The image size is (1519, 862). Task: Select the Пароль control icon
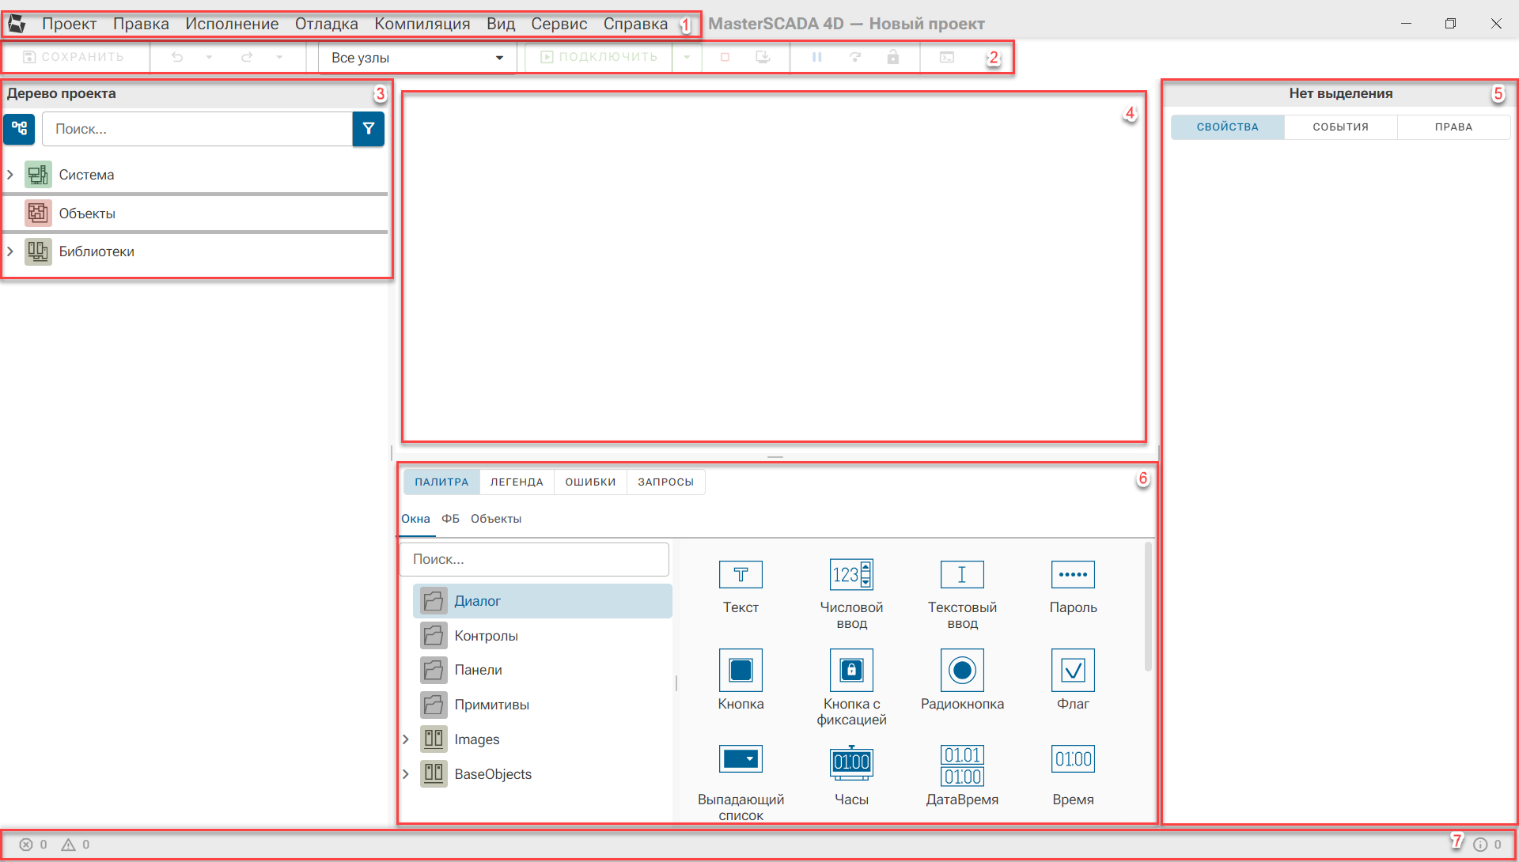1073,575
